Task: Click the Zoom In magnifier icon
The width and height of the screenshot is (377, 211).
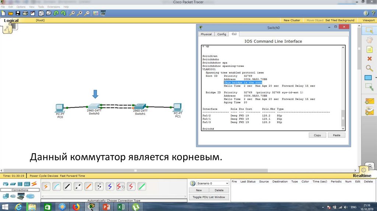Action: click(x=72, y=13)
